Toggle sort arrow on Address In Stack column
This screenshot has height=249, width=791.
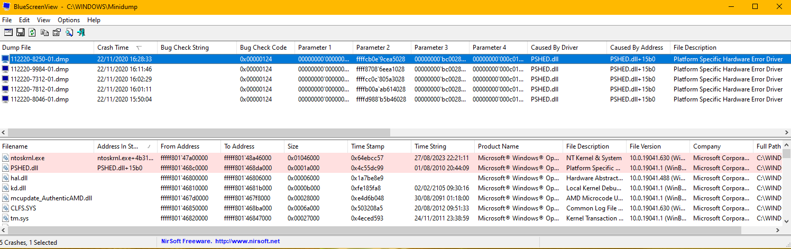(150, 146)
